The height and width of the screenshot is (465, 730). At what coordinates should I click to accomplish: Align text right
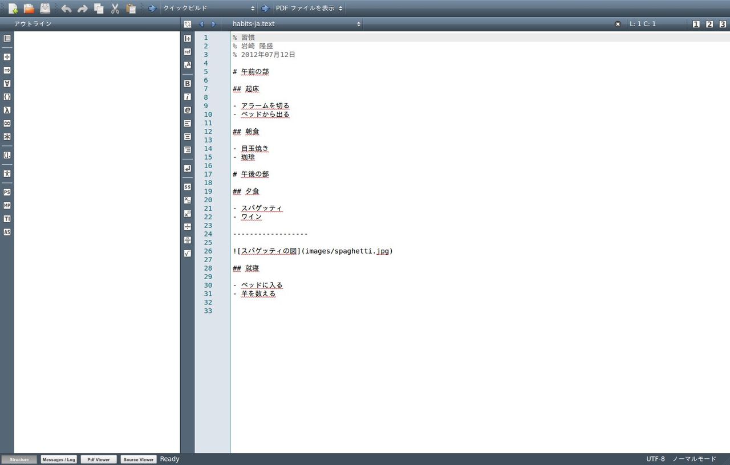pos(188,150)
